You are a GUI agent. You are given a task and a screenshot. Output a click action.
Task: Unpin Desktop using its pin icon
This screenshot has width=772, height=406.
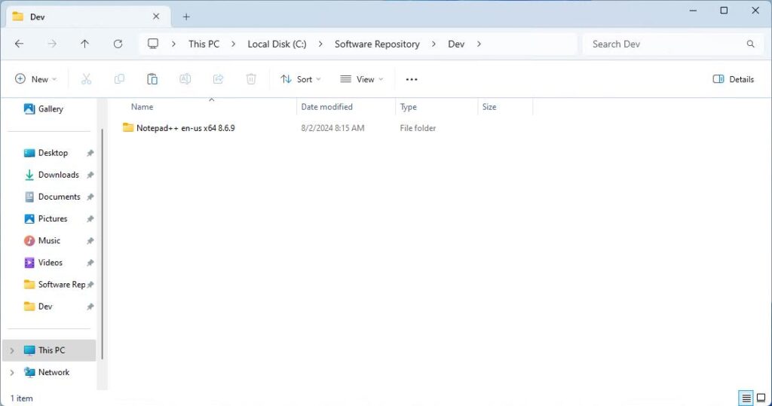tap(90, 153)
